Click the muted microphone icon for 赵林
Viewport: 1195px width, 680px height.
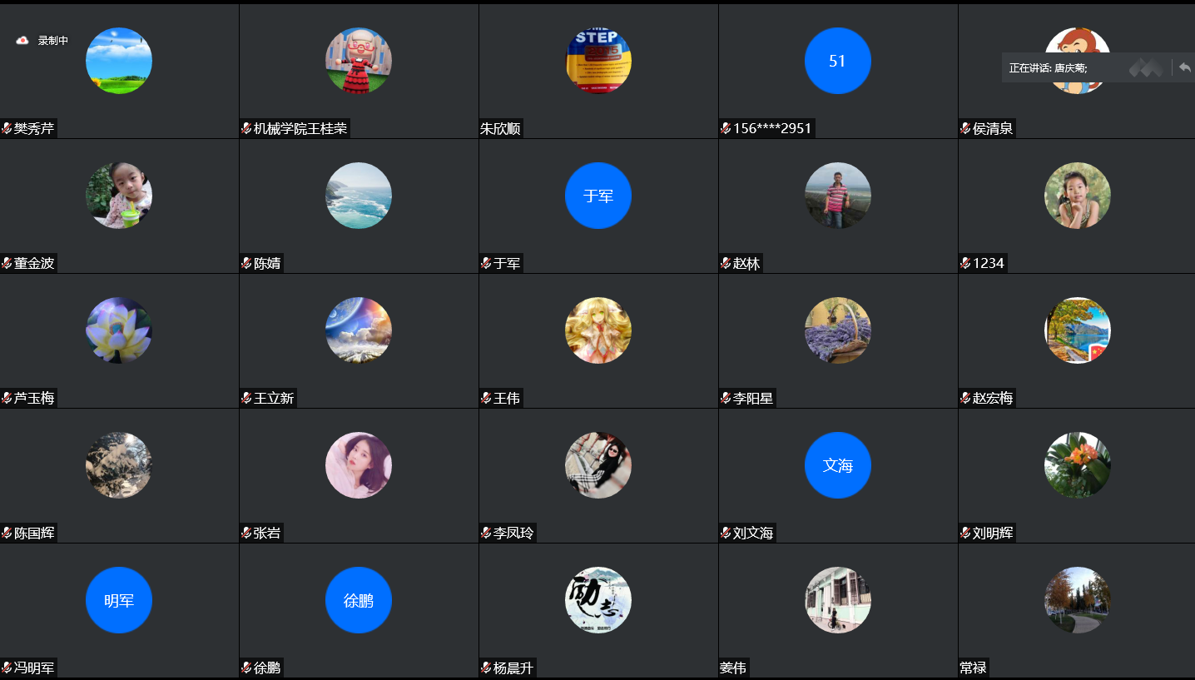click(726, 263)
